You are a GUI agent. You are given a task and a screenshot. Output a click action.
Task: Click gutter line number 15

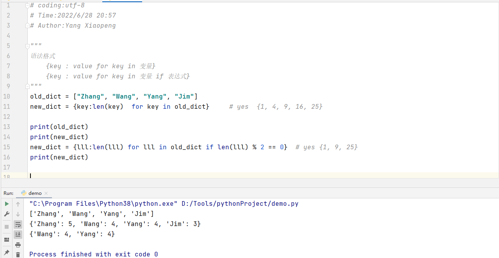(6, 147)
